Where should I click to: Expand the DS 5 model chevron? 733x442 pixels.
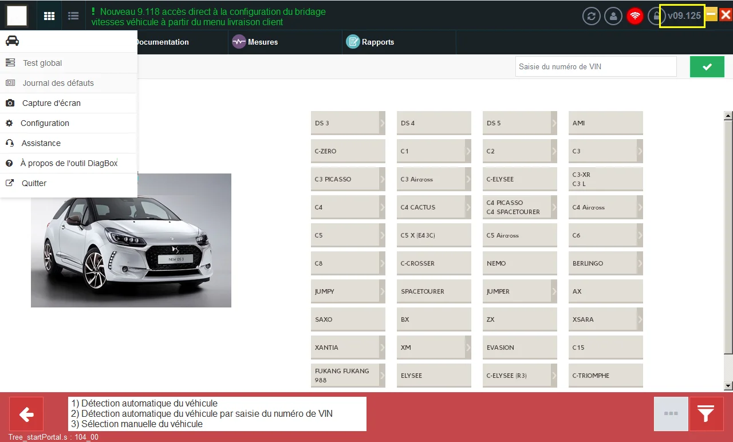coord(554,123)
